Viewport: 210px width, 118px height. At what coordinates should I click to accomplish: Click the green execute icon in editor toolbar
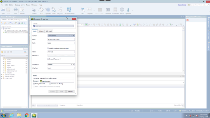coord(86,25)
